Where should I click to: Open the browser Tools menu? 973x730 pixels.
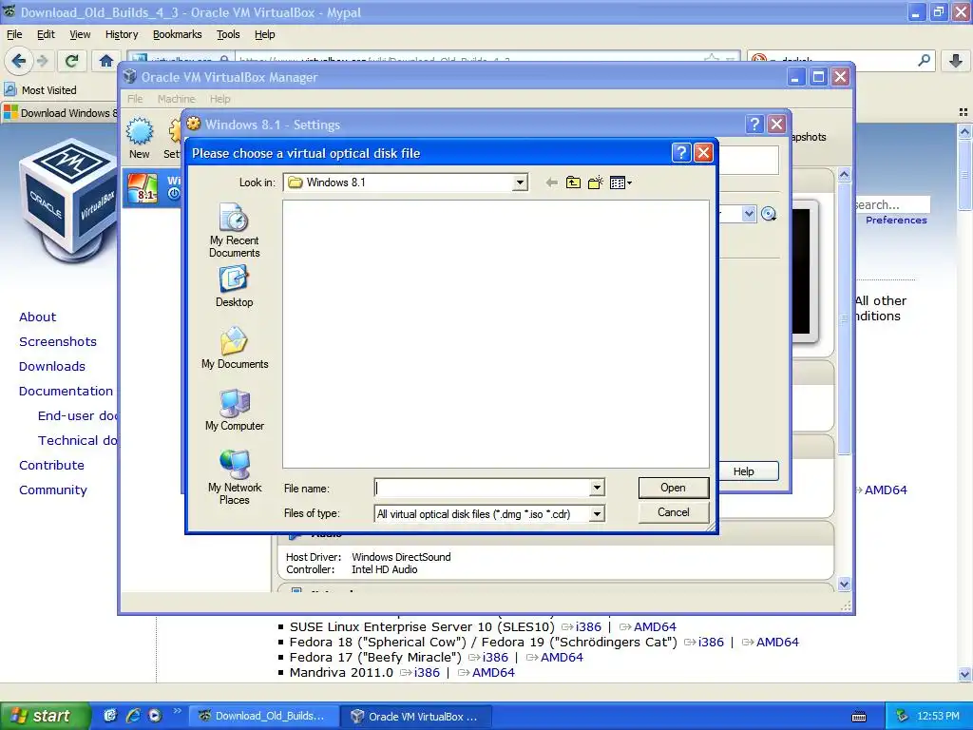click(228, 35)
